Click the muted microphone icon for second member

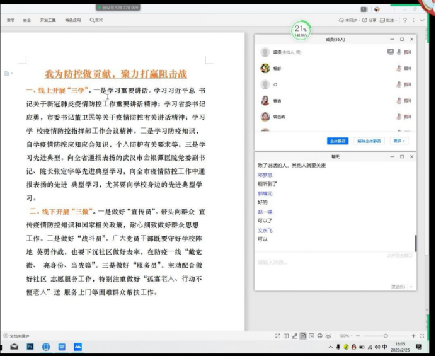pyautogui.click(x=399, y=67)
